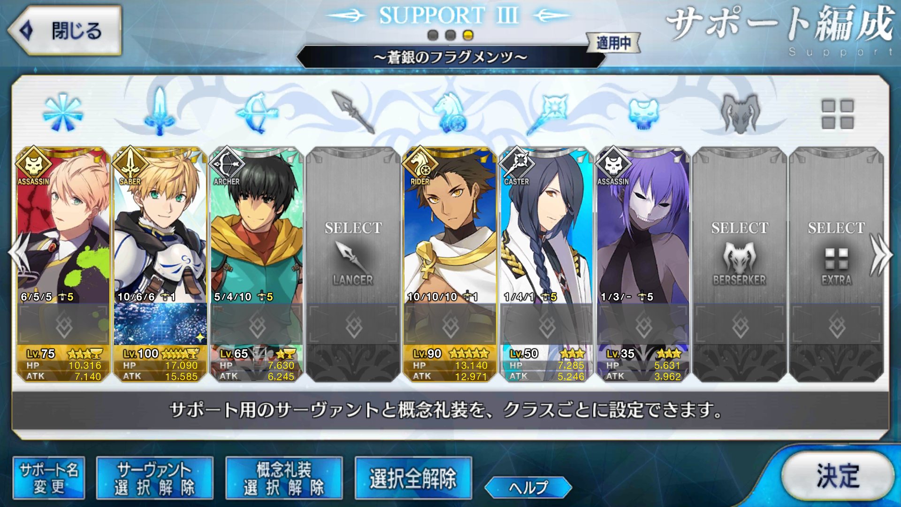The image size is (901, 507).
Task: Select the all-class asterisk icon
Action: pyautogui.click(x=63, y=113)
